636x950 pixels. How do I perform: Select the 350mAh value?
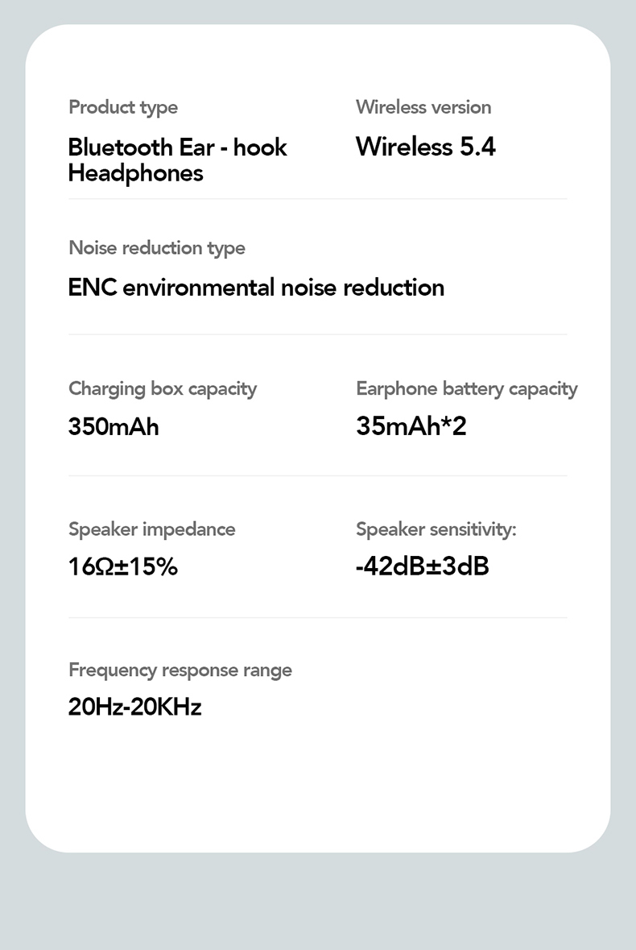click(x=114, y=426)
